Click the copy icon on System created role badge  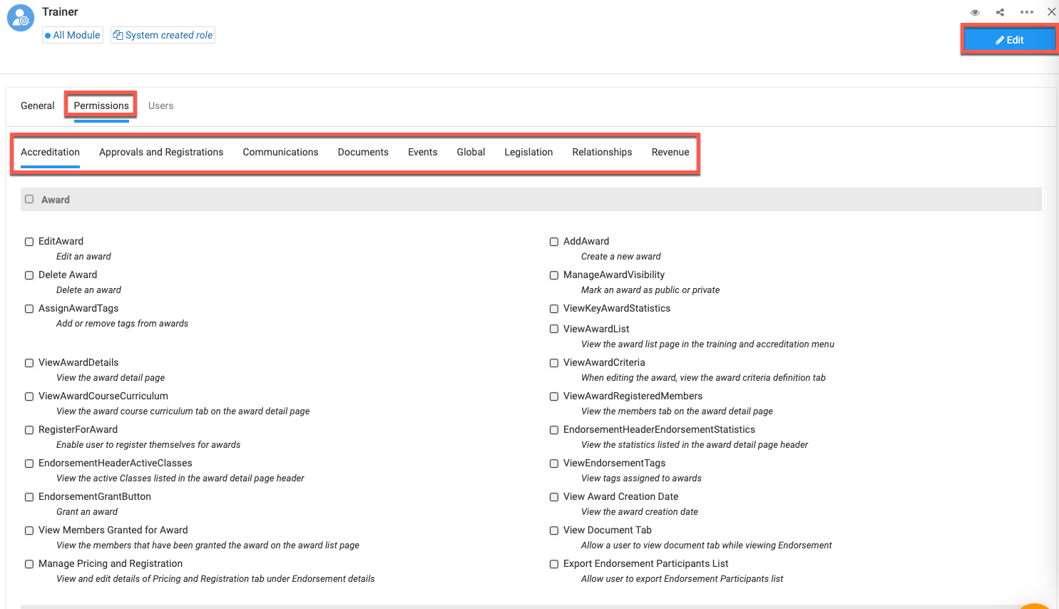tap(118, 34)
